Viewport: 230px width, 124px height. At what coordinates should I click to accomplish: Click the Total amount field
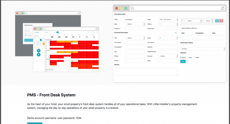tap(218, 38)
